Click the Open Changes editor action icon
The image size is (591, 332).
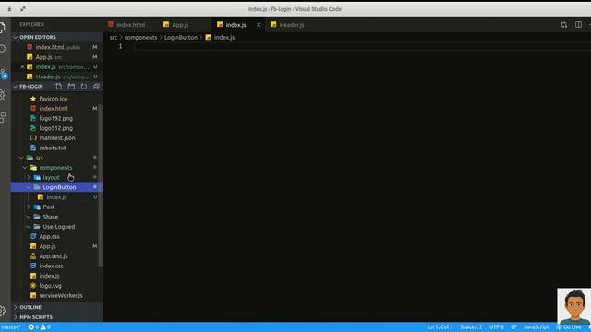click(x=564, y=25)
